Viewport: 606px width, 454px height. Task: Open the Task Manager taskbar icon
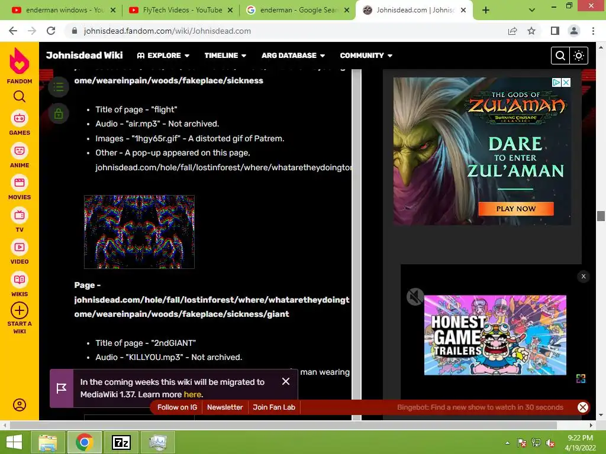pos(158,442)
